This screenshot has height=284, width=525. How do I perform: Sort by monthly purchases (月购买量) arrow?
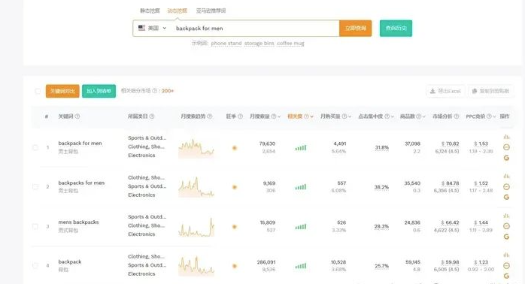coord(350,116)
